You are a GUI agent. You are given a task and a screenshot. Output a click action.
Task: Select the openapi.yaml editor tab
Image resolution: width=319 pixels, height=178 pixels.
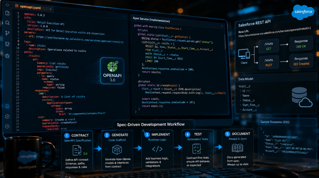(x=33, y=7)
